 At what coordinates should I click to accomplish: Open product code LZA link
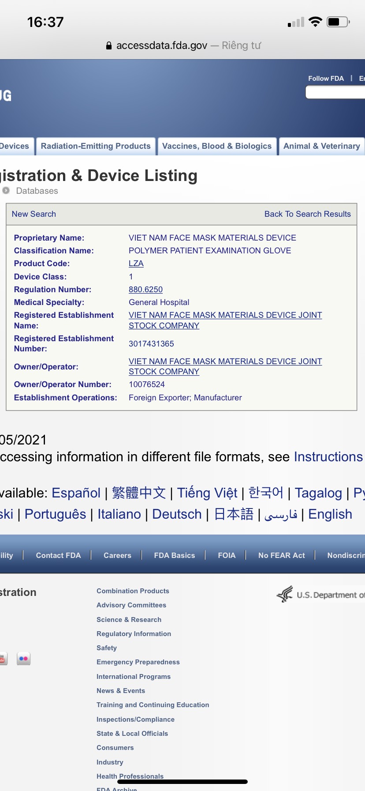click(x=136, y=264)
